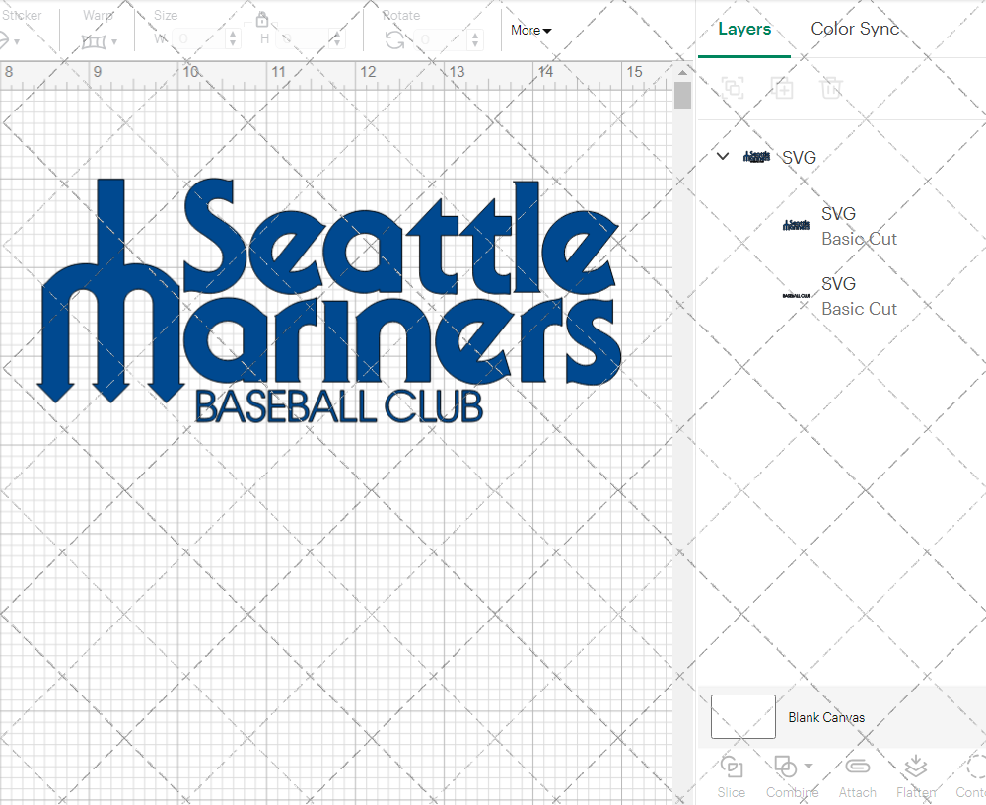Click the lock aspect ratio icon
The height and width of the screenshot is (805, 986).
(262, 20)
